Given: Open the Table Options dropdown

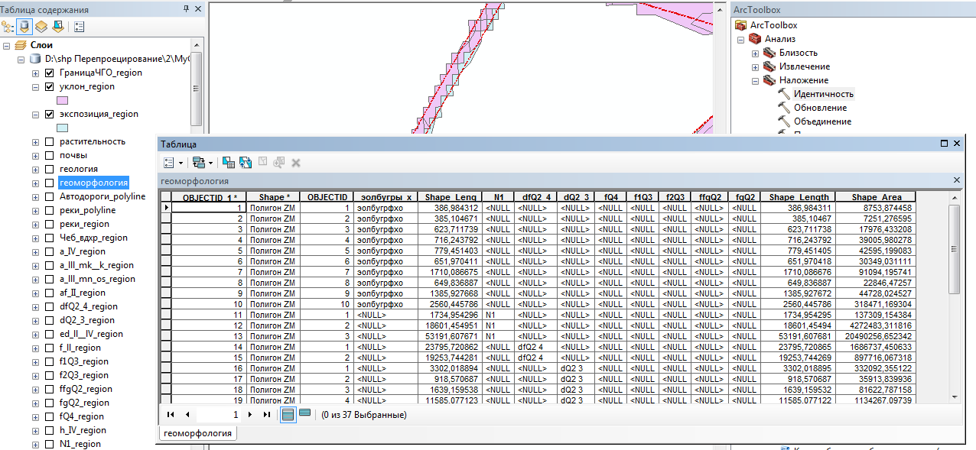Looking at the screenshot, I should point(173,163).
